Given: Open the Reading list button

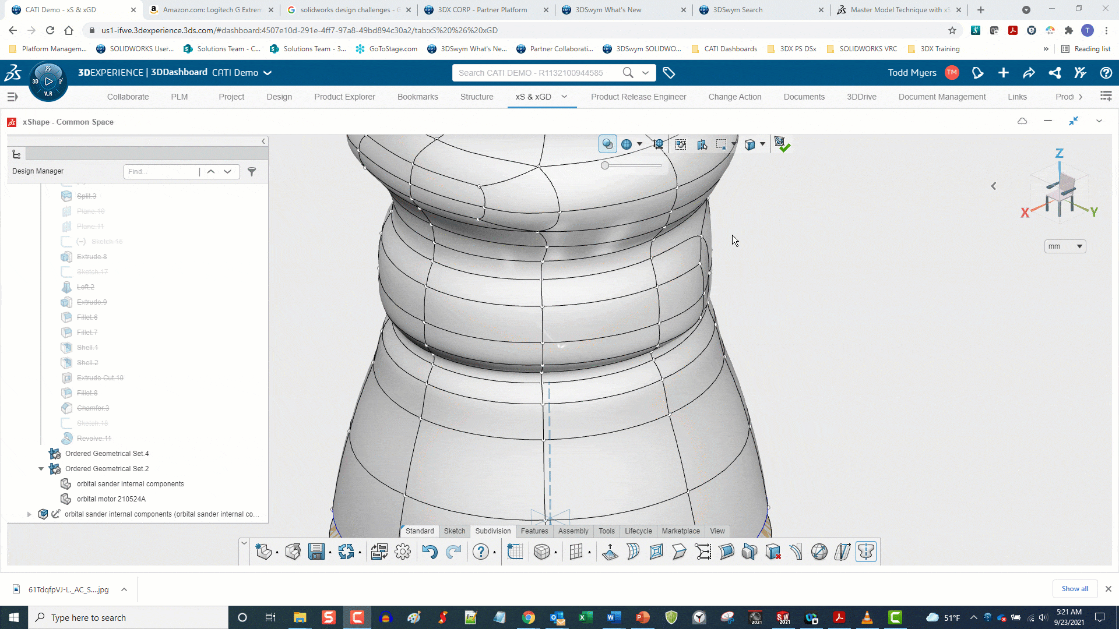Looking at the screenshot, I should tap(1086, 49).
